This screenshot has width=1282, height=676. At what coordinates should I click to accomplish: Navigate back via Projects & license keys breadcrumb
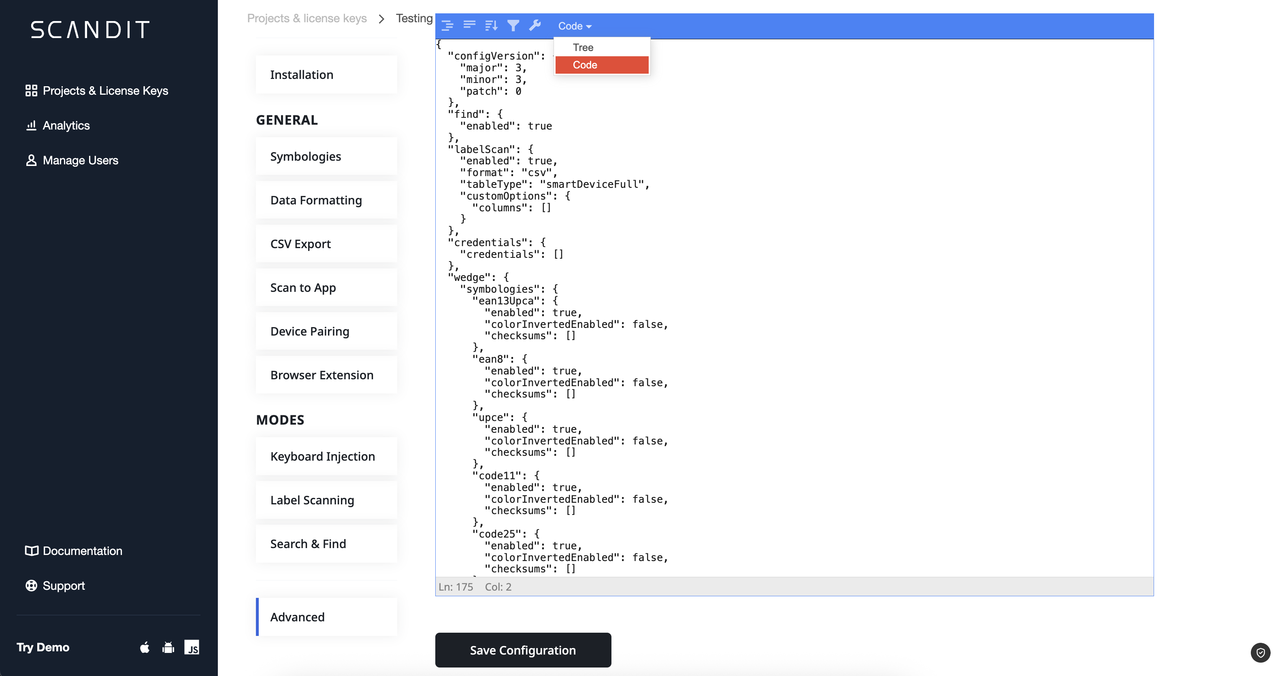[x=307, y=18]
